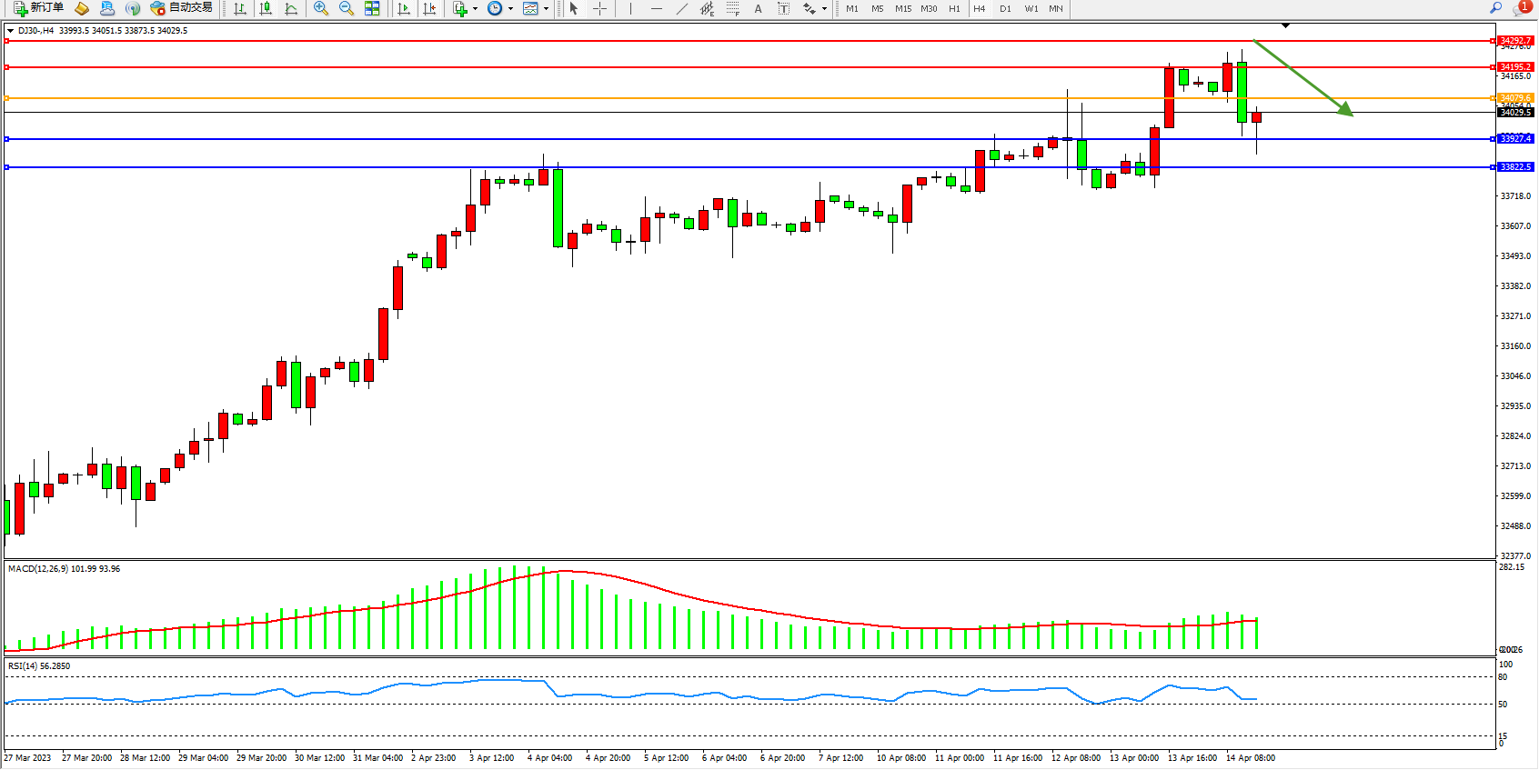
Task: Toggle chart shift from right edge
Action: (429, 8)
